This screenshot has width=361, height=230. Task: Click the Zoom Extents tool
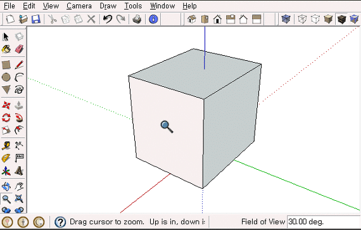tap(19, 199)
